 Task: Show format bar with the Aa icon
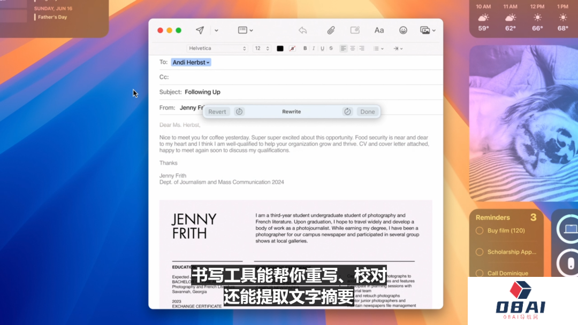[379, 30]
